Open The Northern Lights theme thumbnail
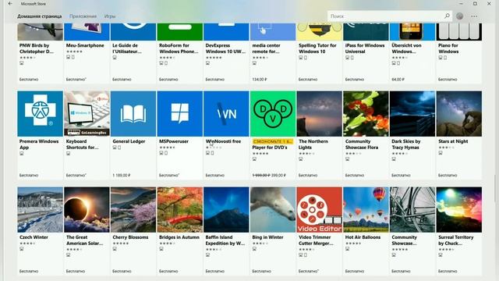Screen dimensions: 499x281 click(320, 114)
